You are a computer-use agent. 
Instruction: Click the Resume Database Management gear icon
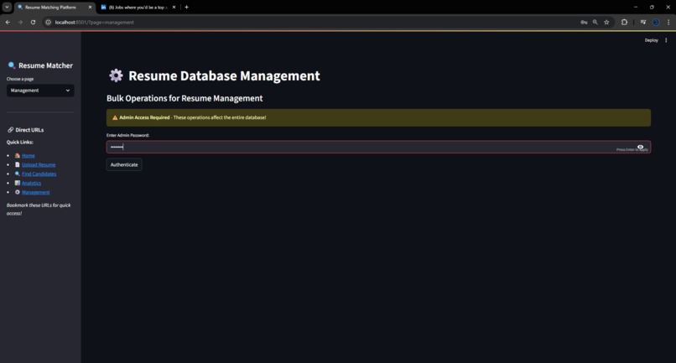[x=116, y=75]
